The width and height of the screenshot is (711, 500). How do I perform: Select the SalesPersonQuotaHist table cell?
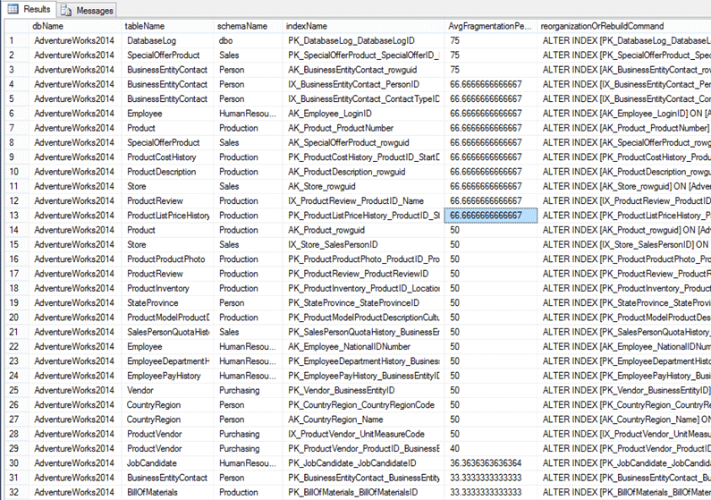tap(168, 332)
